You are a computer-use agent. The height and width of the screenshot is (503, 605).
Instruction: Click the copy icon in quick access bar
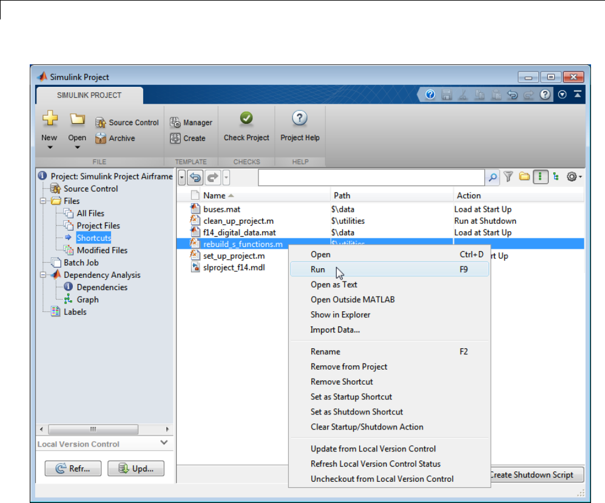pos(479,95)
